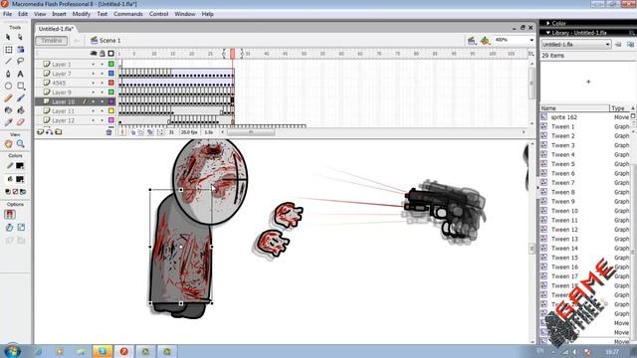
Task: Switch to the Untitled-1.fla document tab
Action: pos(56,29)
